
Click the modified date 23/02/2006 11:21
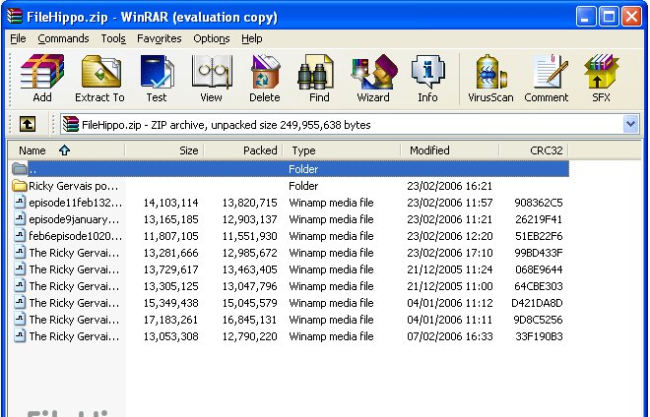tap(450, 219)
